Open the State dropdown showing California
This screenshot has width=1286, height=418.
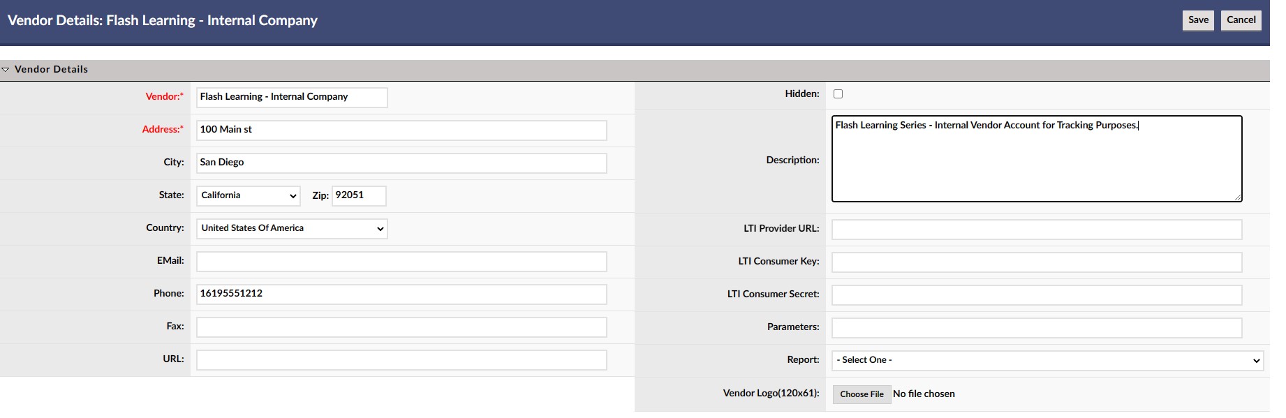pos(249,195)
